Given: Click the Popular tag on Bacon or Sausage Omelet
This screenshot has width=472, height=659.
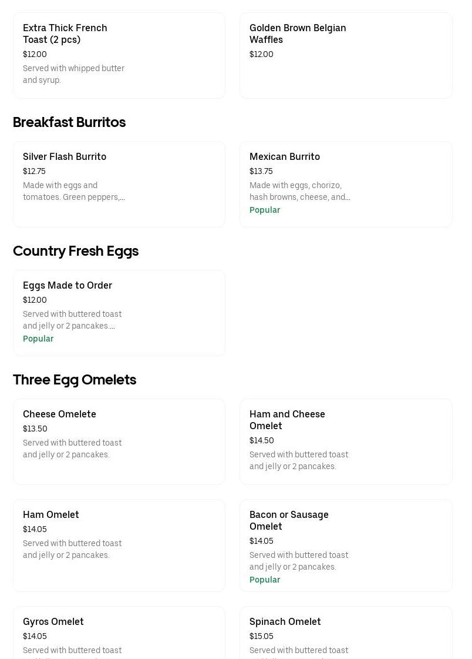Looking at the screenshot, I should (x=265, y=580).
